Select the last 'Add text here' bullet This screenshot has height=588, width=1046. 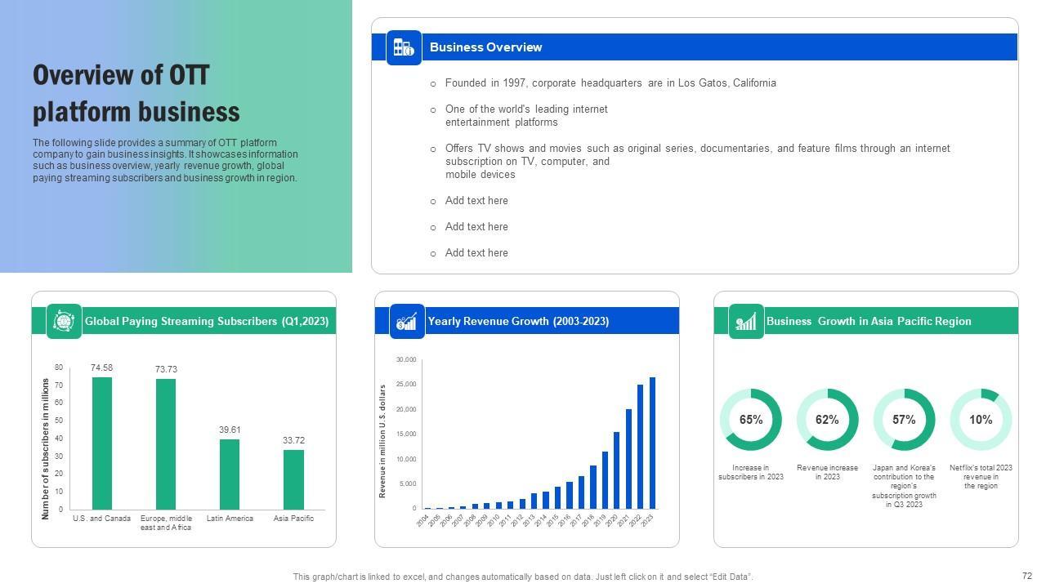point(476,253)
